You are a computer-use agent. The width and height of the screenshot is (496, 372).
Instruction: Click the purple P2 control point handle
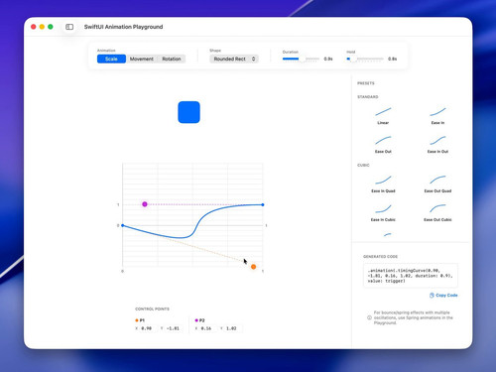[x=145, y=204]
